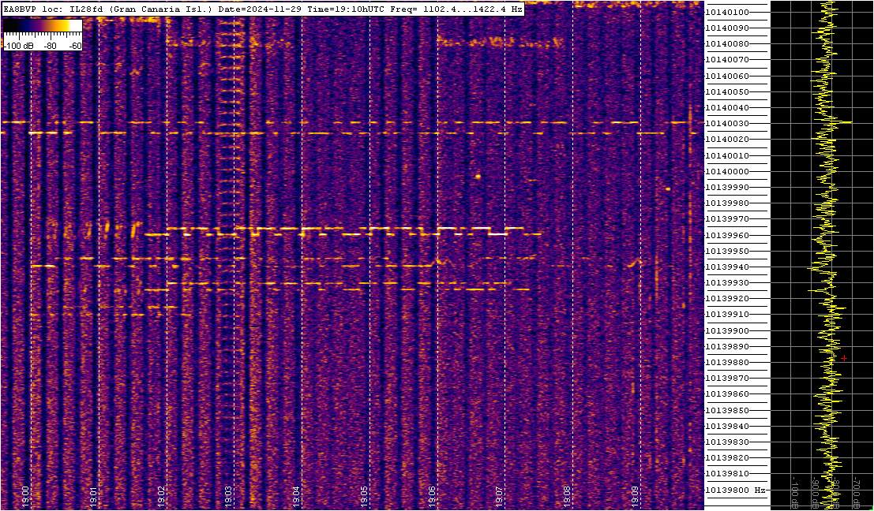The height and width of the screenshot is (511, 874).
Task: Click the "-60" color legend label
Action: (75, 47)
